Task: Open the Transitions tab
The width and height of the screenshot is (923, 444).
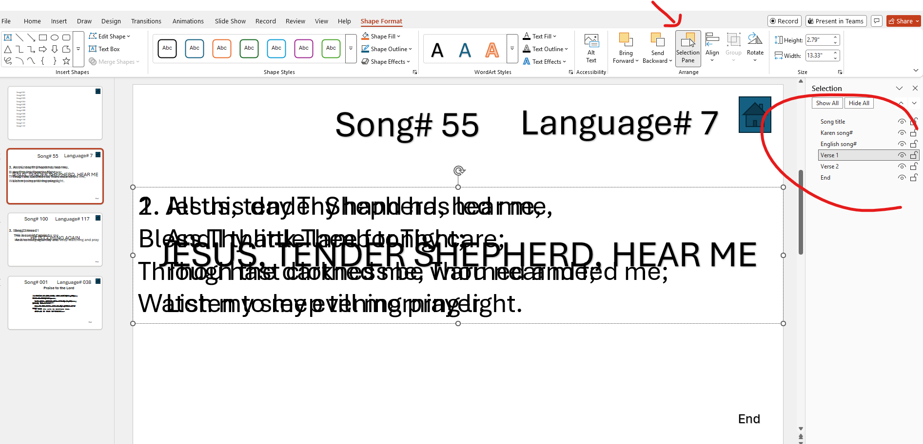Action: pyautogui.click(x=146, y=21)
